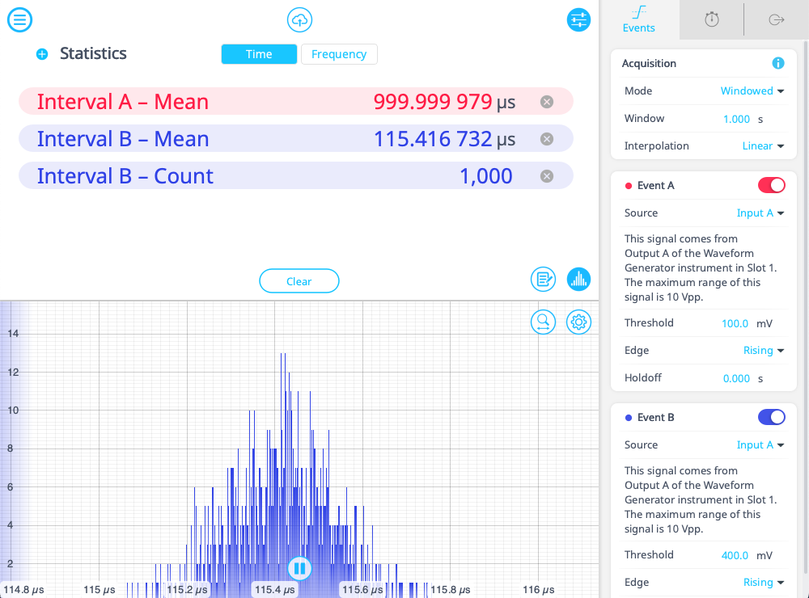Open the Interpolation Linear dropdown
Viewport: 809px width, 598px height.
coord(763,146)
